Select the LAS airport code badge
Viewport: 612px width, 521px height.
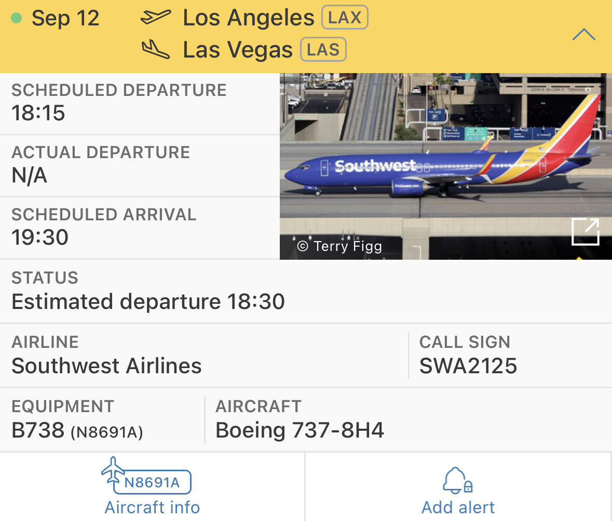(323, 49)
